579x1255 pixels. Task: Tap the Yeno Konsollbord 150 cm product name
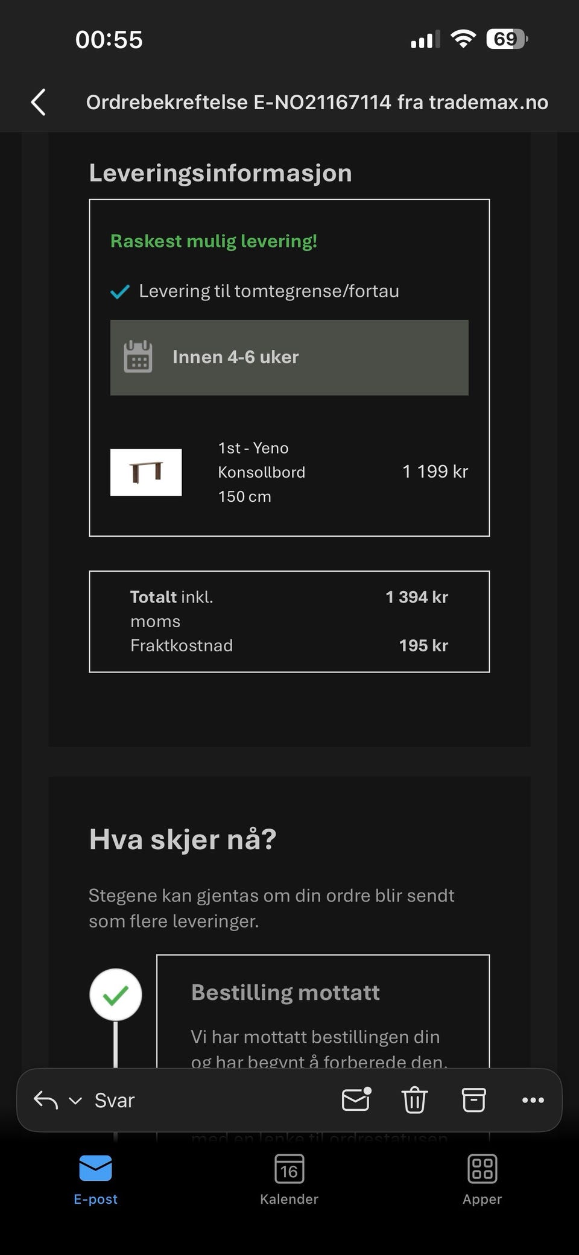click(x=261, y=472)
